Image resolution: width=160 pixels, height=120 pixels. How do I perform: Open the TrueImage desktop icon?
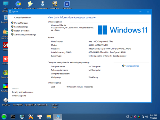click(x=67, y=5)
